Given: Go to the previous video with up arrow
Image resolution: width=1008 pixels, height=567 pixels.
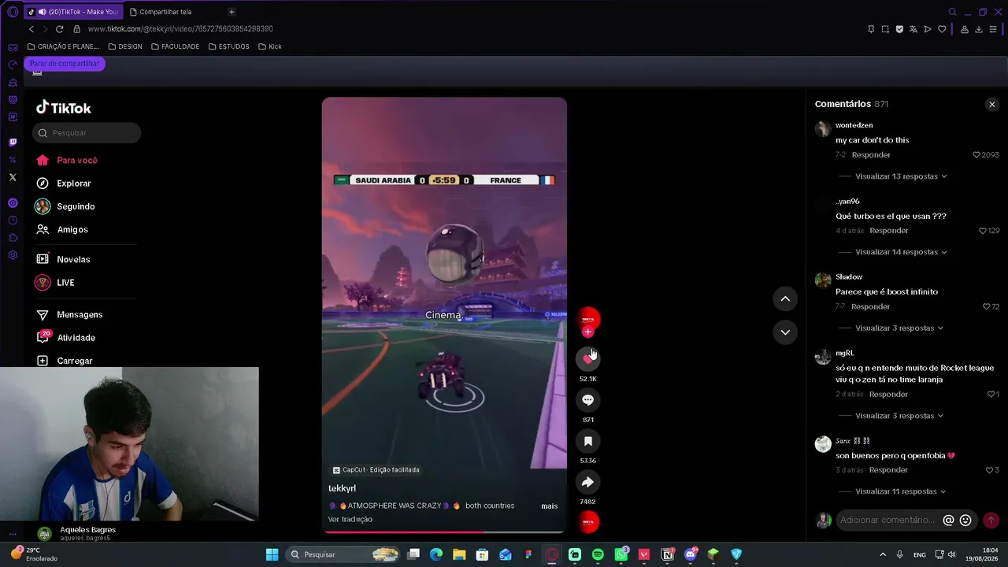Looking at the screenshot, I should coord(785,298).
